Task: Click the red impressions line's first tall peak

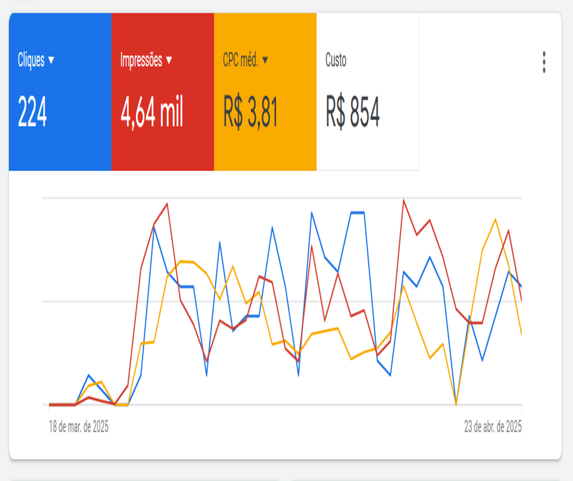Action: tap(167, 204)
